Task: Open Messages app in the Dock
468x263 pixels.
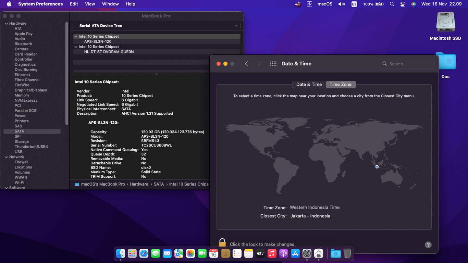Action: click(156, 253)
